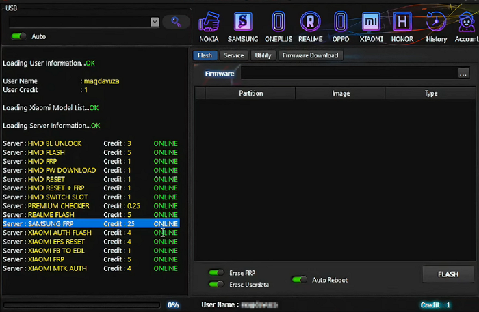479x312 pixels.
Task: Switch to the Flash tab
Action: pos(205,55)
